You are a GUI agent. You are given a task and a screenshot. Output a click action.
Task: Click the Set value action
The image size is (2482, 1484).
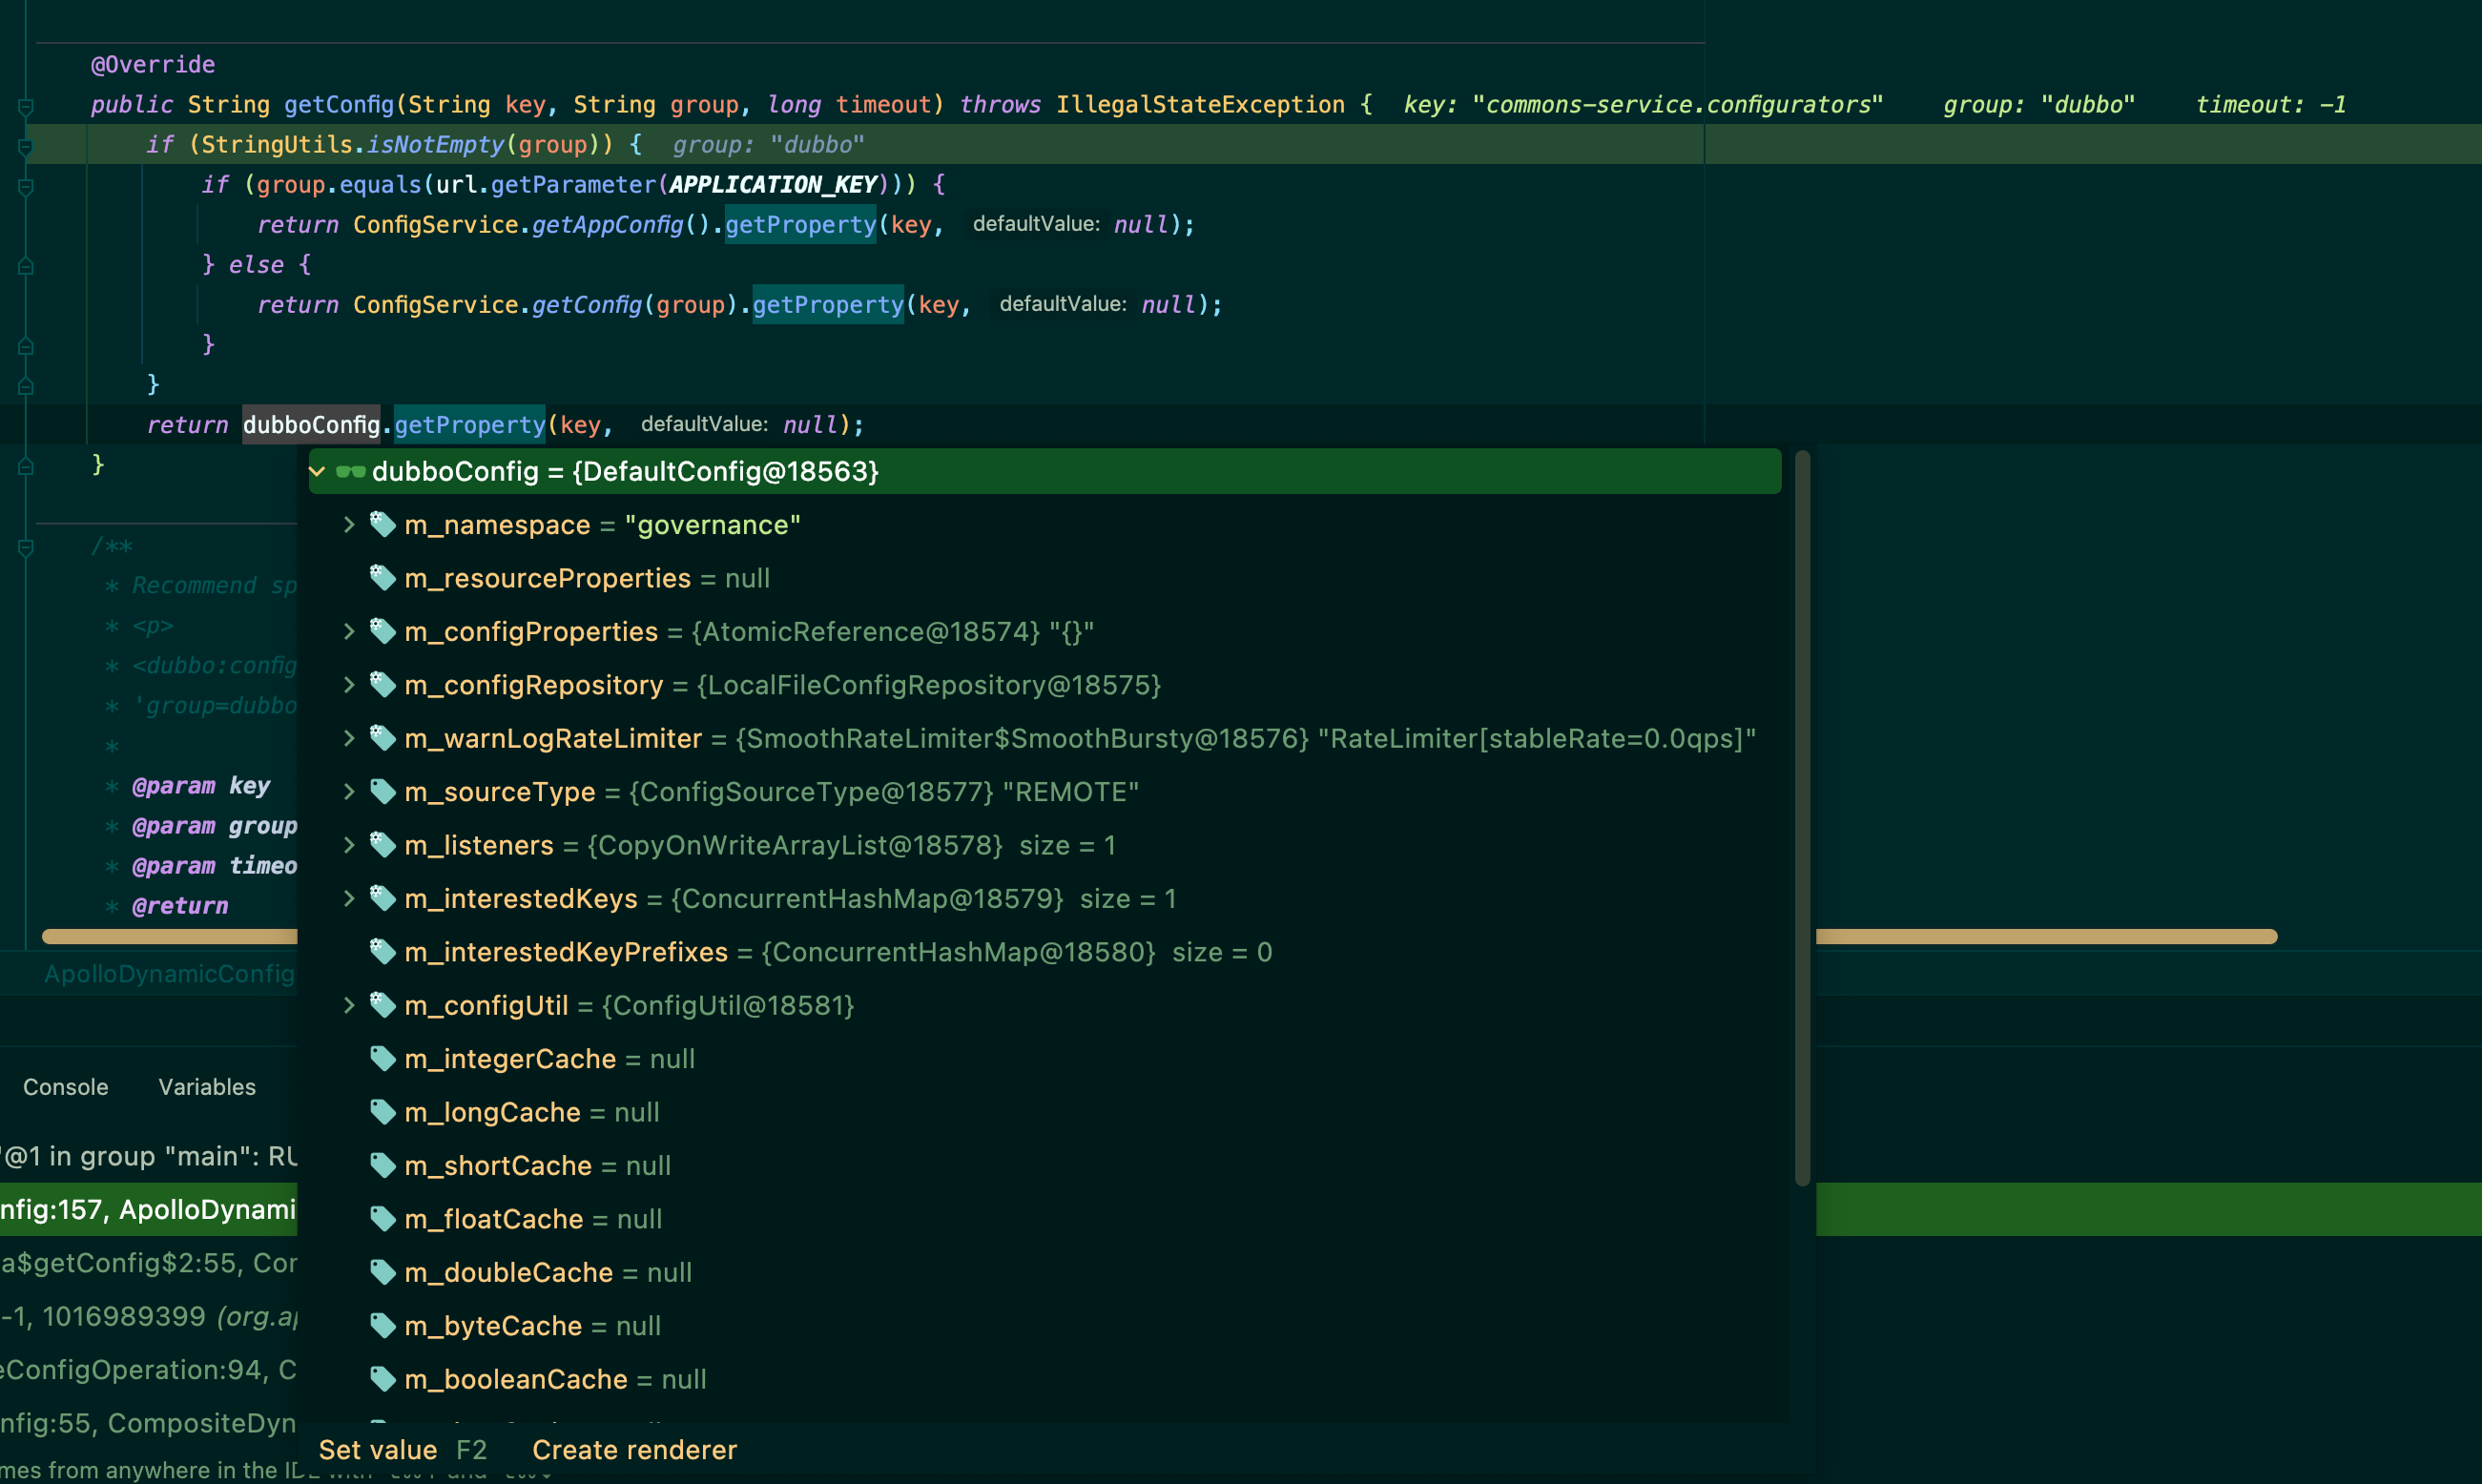coord(378,1450)
